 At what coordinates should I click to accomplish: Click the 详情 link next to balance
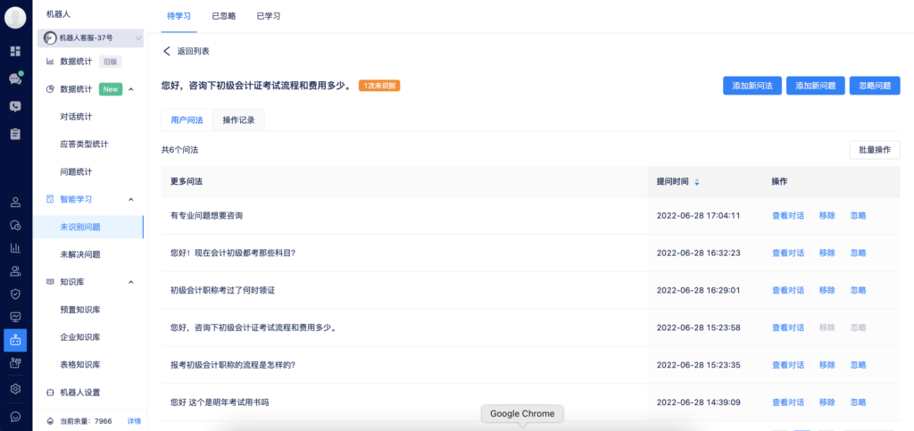134,421
